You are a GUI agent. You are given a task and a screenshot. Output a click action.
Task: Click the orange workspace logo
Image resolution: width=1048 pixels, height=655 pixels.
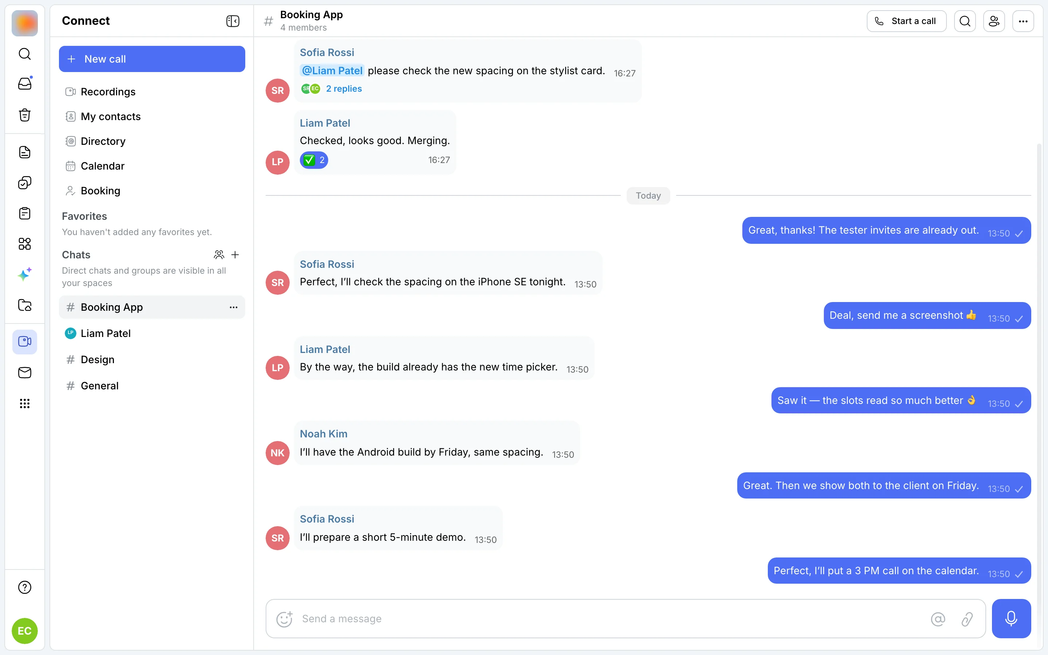[25, 23]
